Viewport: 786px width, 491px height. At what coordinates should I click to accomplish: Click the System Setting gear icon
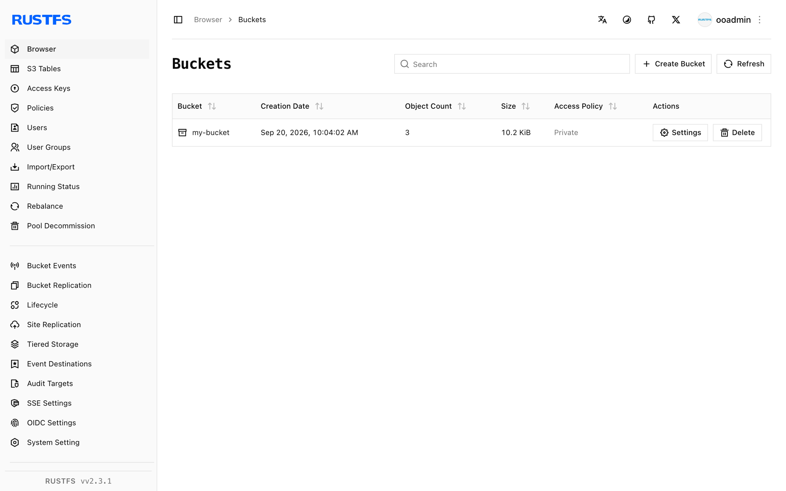tap(15, 443)
